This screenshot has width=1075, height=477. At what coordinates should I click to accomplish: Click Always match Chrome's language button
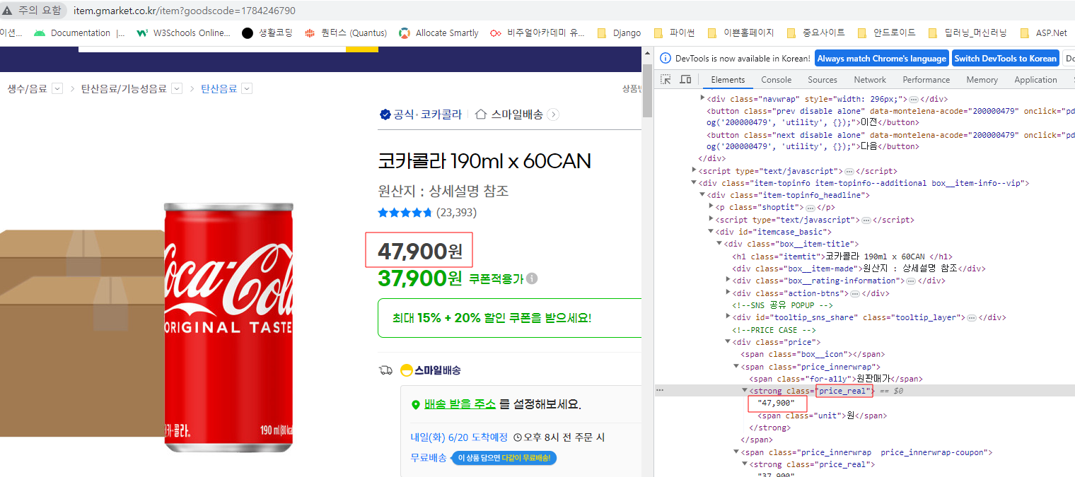pyautogui.click(x=881, y=59)
